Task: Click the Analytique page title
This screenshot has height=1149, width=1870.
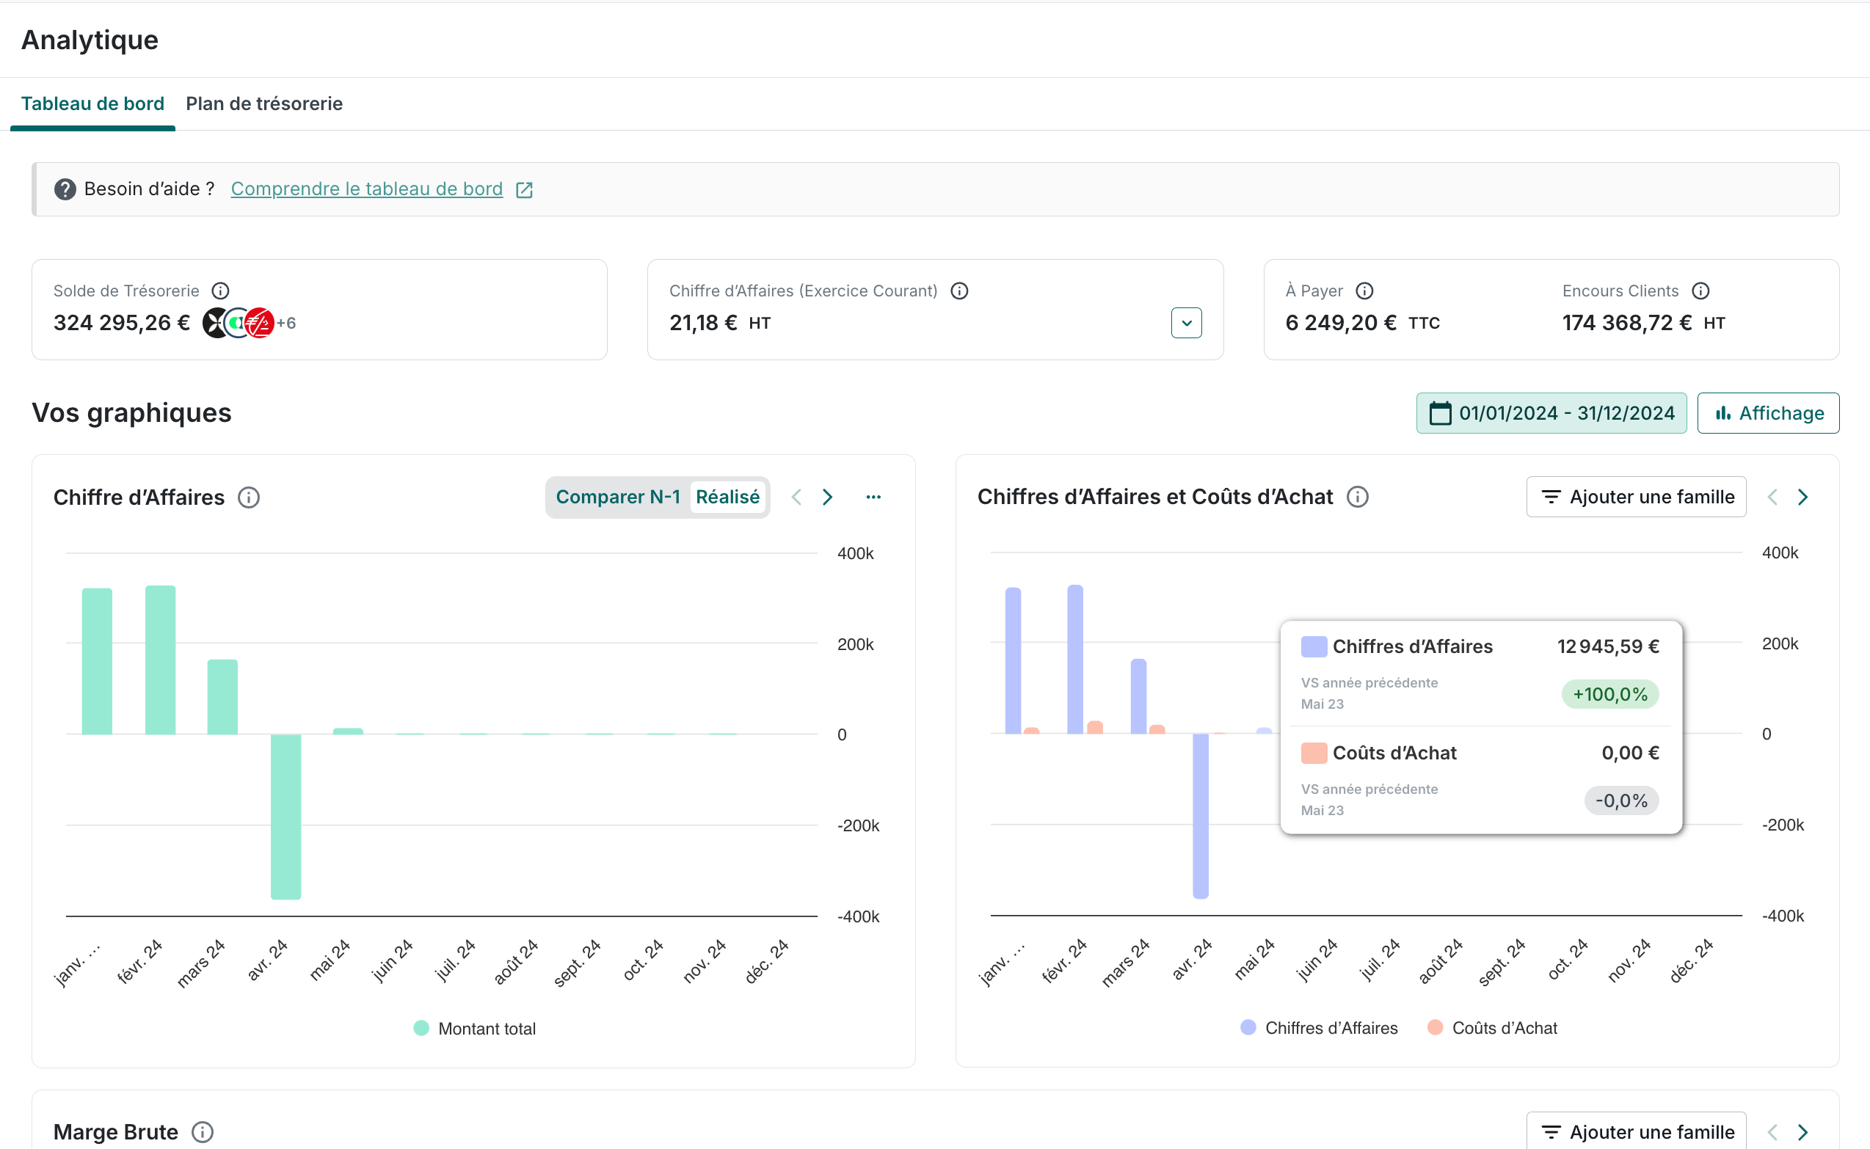Action: (90, 40)
